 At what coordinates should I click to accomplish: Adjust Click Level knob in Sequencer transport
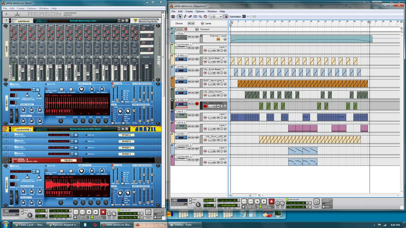(198, 204)
